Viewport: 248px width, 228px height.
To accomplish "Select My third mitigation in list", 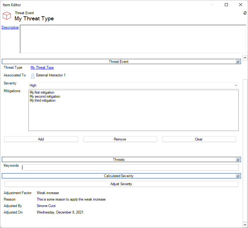I will point(43,100).
